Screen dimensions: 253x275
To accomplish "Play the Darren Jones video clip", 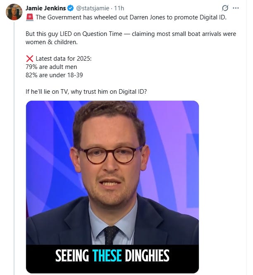I will tap(112, 187).
